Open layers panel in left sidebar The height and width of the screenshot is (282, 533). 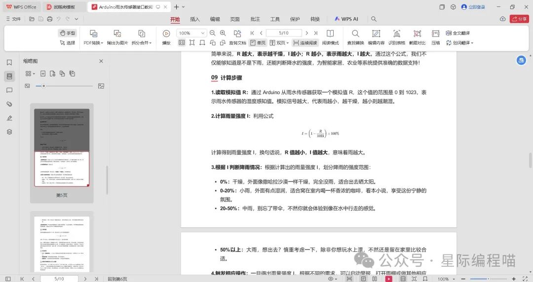point(9,132)
